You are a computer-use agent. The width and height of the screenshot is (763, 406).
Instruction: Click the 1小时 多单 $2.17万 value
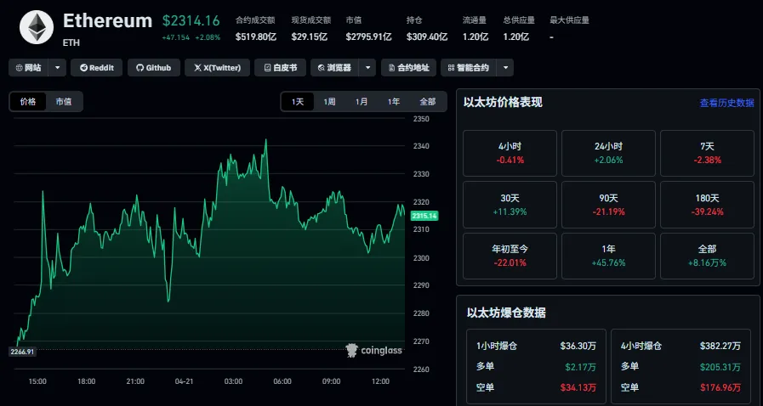(x=580, y=367)
